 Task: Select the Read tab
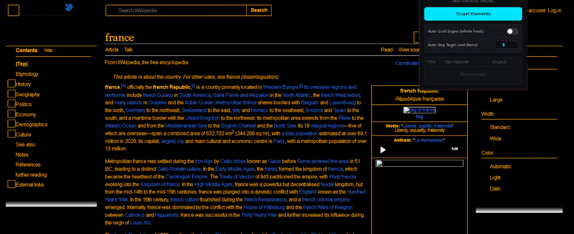[387, 50]
